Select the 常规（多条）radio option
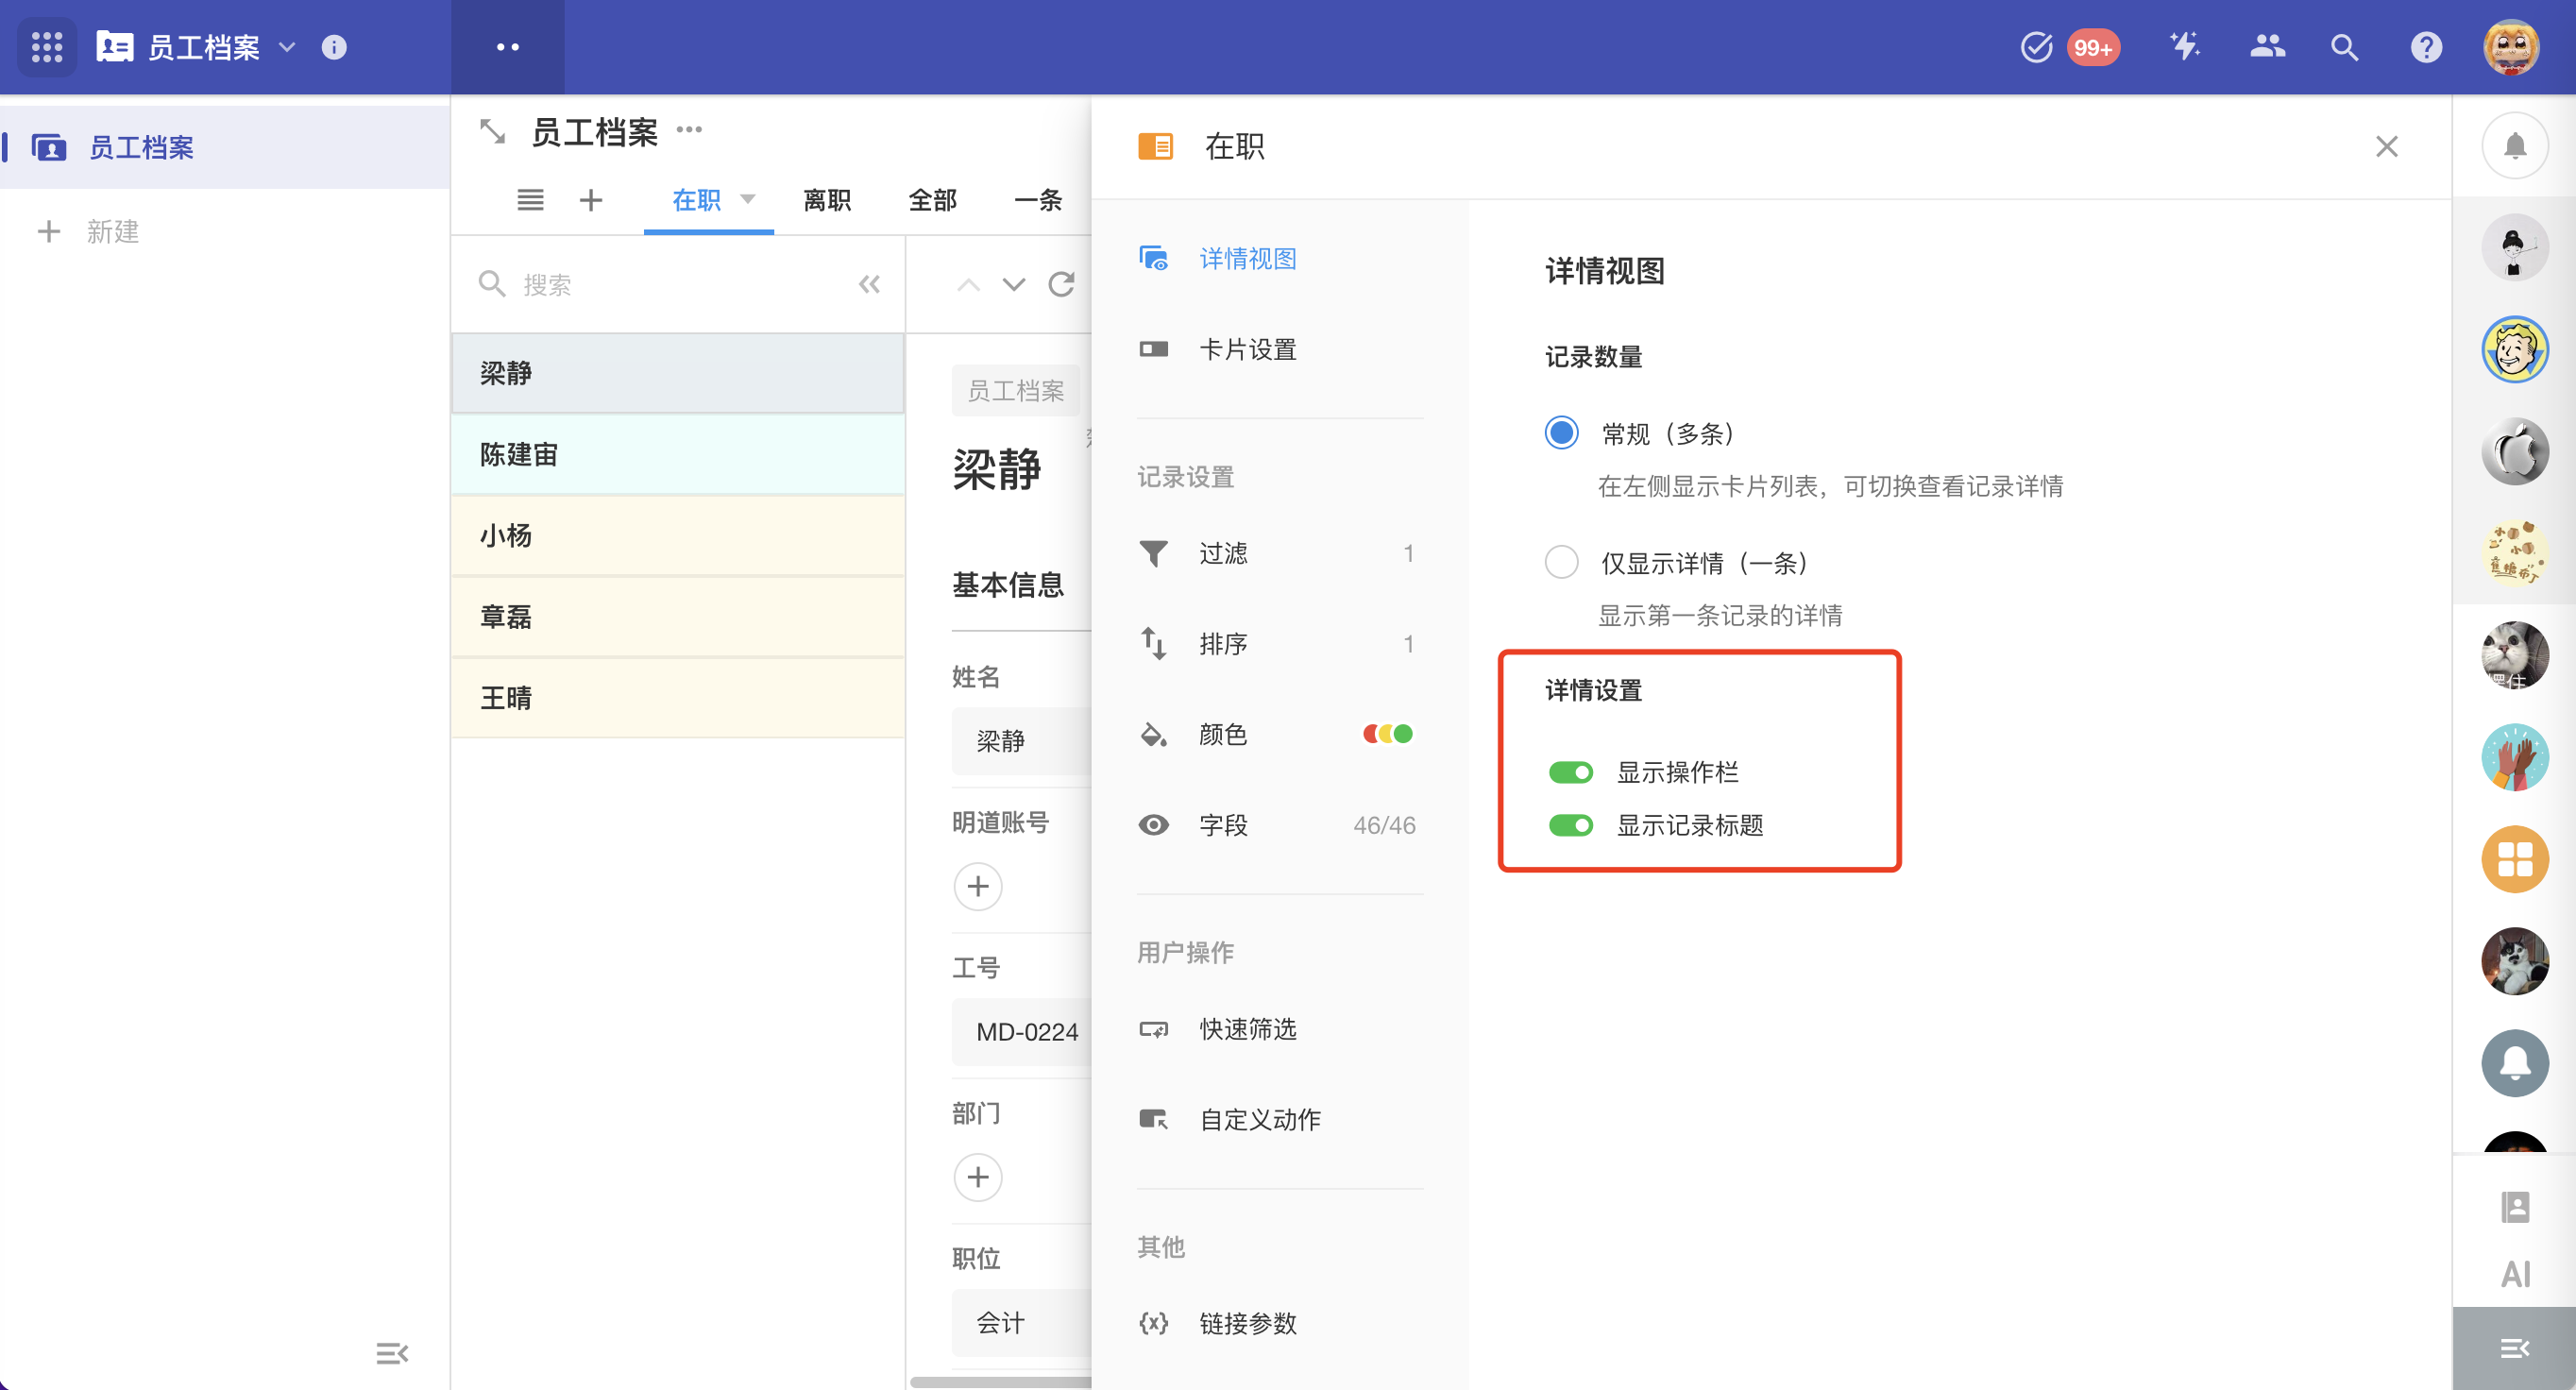The image size is (2576, 1390). pyautogui.click(x=1561, y=433)
